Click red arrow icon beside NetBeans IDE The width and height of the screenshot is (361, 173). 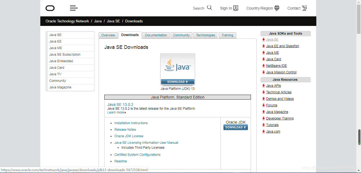point(263,66)
